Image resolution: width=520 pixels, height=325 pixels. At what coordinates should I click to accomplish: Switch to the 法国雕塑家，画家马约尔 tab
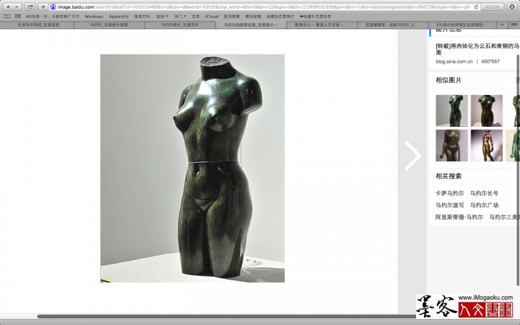392,25
